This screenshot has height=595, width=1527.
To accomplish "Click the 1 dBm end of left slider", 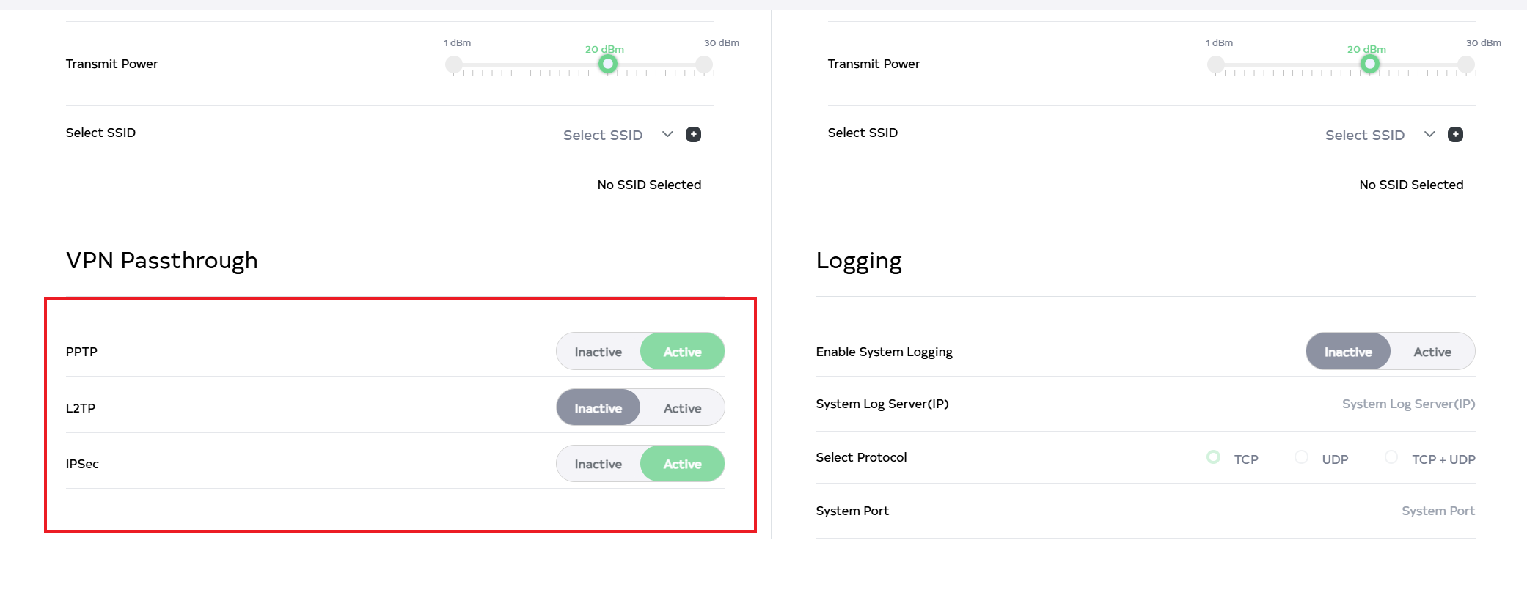I will (454, 64).
